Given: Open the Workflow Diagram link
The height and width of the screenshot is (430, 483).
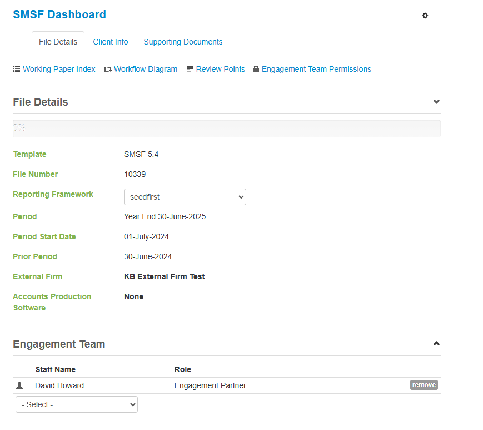Looking at the screenshot, I should pyautogui.click(x=145, y=69).
